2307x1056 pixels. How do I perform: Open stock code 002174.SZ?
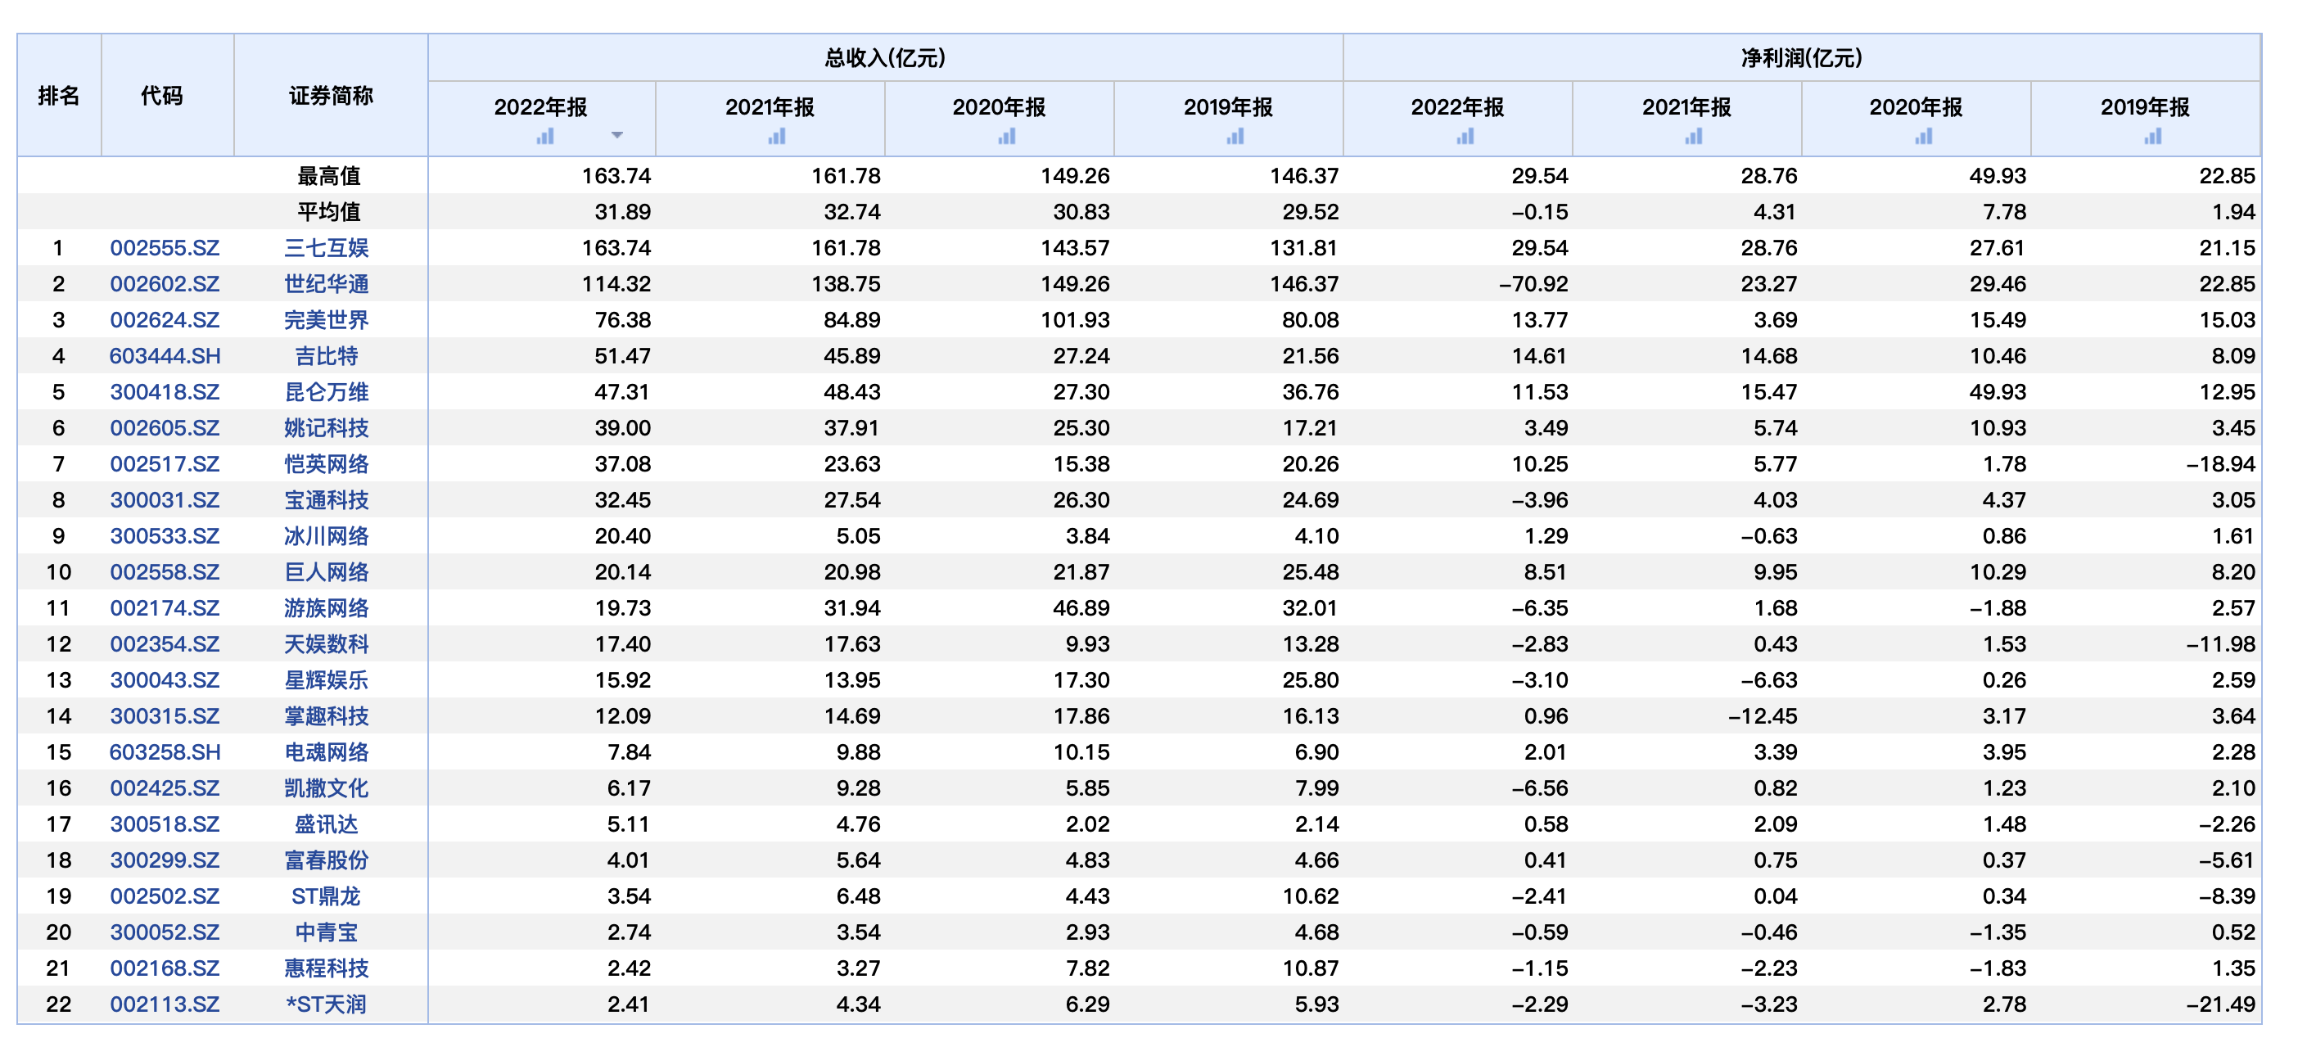coord(165,608)
